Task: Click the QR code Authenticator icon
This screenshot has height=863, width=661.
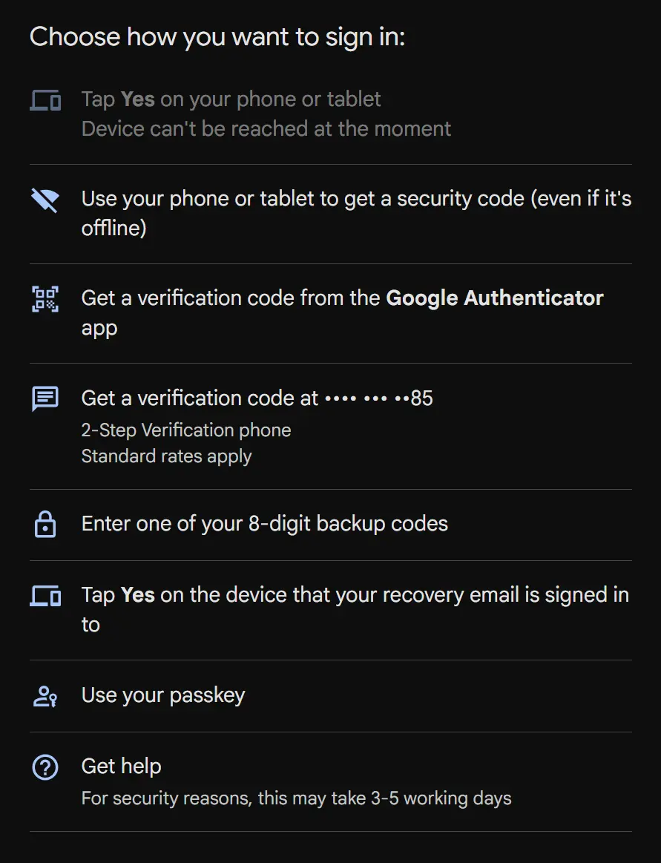Action: [x=45, y=299]
